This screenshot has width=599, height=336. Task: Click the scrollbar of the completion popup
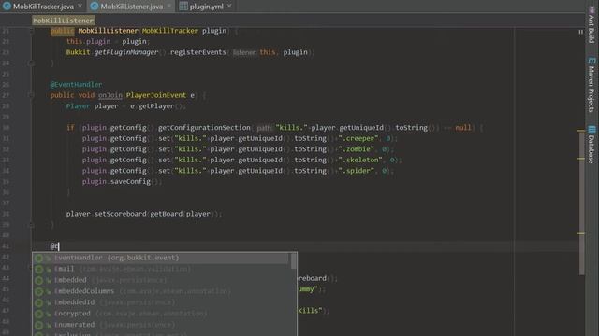pos(293,261)
